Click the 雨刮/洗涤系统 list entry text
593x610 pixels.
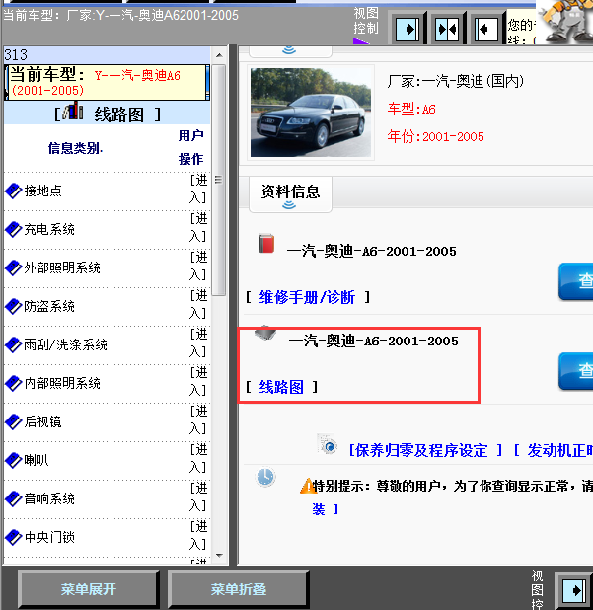coord(65,344)
